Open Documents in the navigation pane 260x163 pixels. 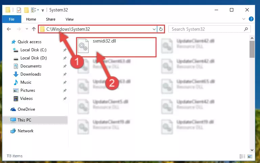pos(31,66)
